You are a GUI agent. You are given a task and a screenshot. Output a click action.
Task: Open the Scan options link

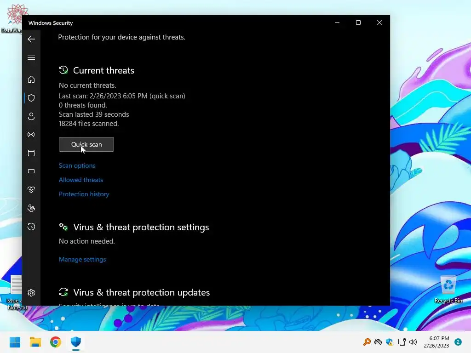(x=77, y=165)
